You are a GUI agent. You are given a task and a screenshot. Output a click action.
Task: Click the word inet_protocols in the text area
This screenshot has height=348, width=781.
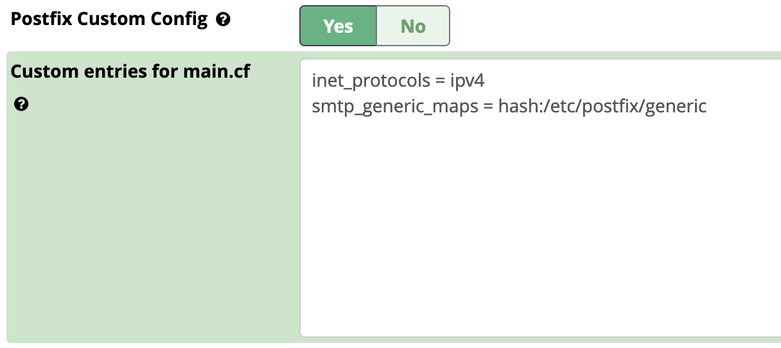coord(371,81)
